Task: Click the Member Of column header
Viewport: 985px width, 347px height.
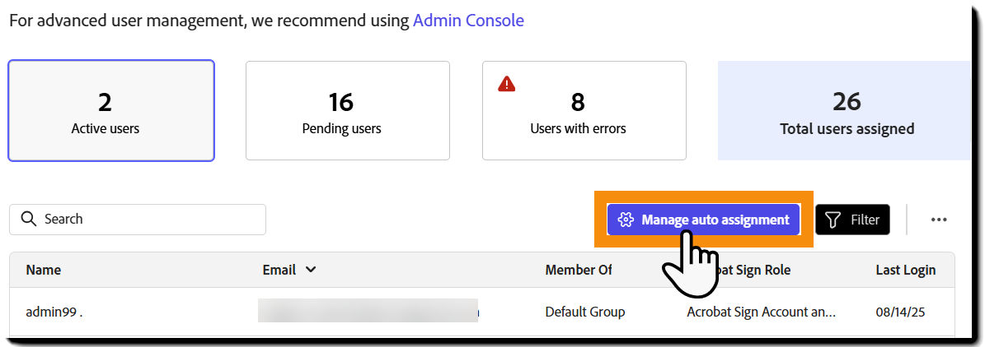Action: [579, 270]
